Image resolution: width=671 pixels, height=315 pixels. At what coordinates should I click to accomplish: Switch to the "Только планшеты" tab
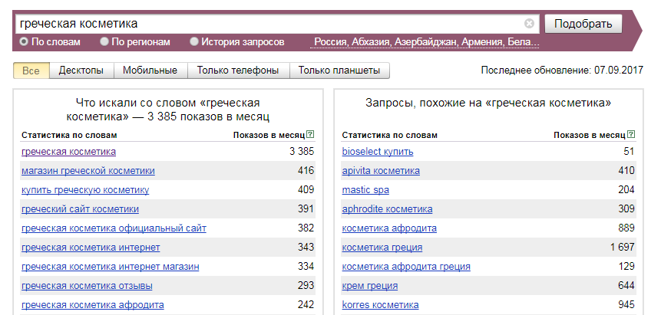pos(339,71)
